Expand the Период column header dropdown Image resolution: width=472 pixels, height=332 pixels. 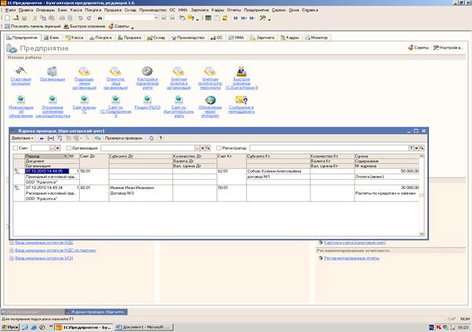[66, 156]
